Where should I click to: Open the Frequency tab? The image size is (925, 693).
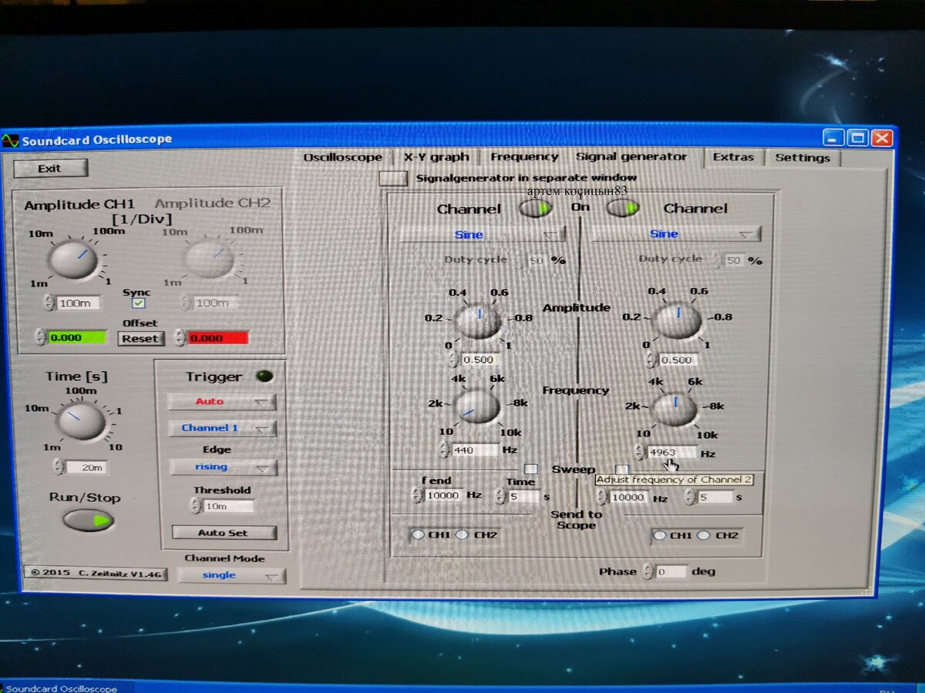524,156
